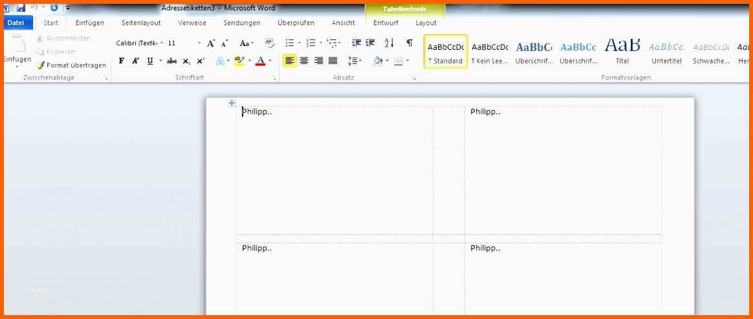
Task: Click the table move handle
Action: click(x=232, y=103)
